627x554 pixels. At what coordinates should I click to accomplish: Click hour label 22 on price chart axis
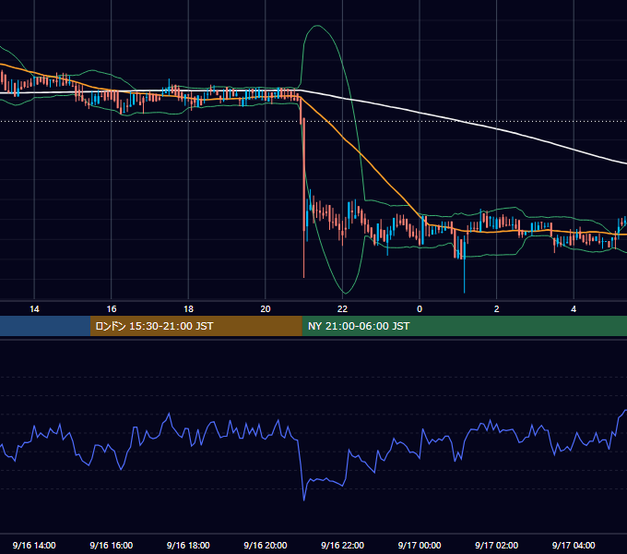pyautogui.click(x=342, y=309)
